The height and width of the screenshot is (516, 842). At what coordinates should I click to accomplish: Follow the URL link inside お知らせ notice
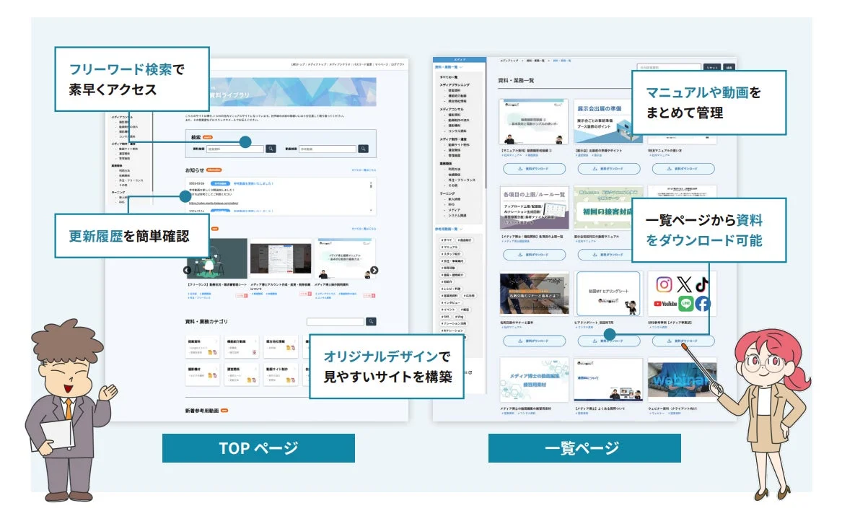pyautogui.click(x=213, y=203)
